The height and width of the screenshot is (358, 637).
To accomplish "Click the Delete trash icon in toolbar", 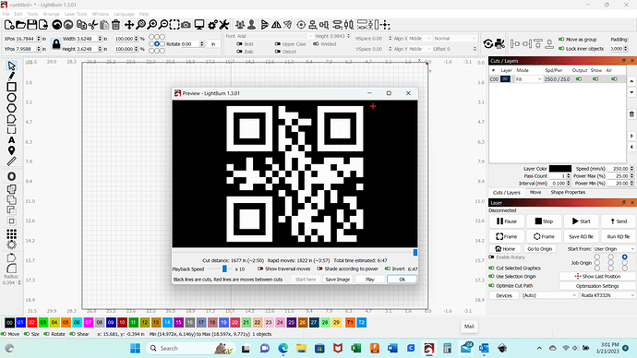I will 115,25.
